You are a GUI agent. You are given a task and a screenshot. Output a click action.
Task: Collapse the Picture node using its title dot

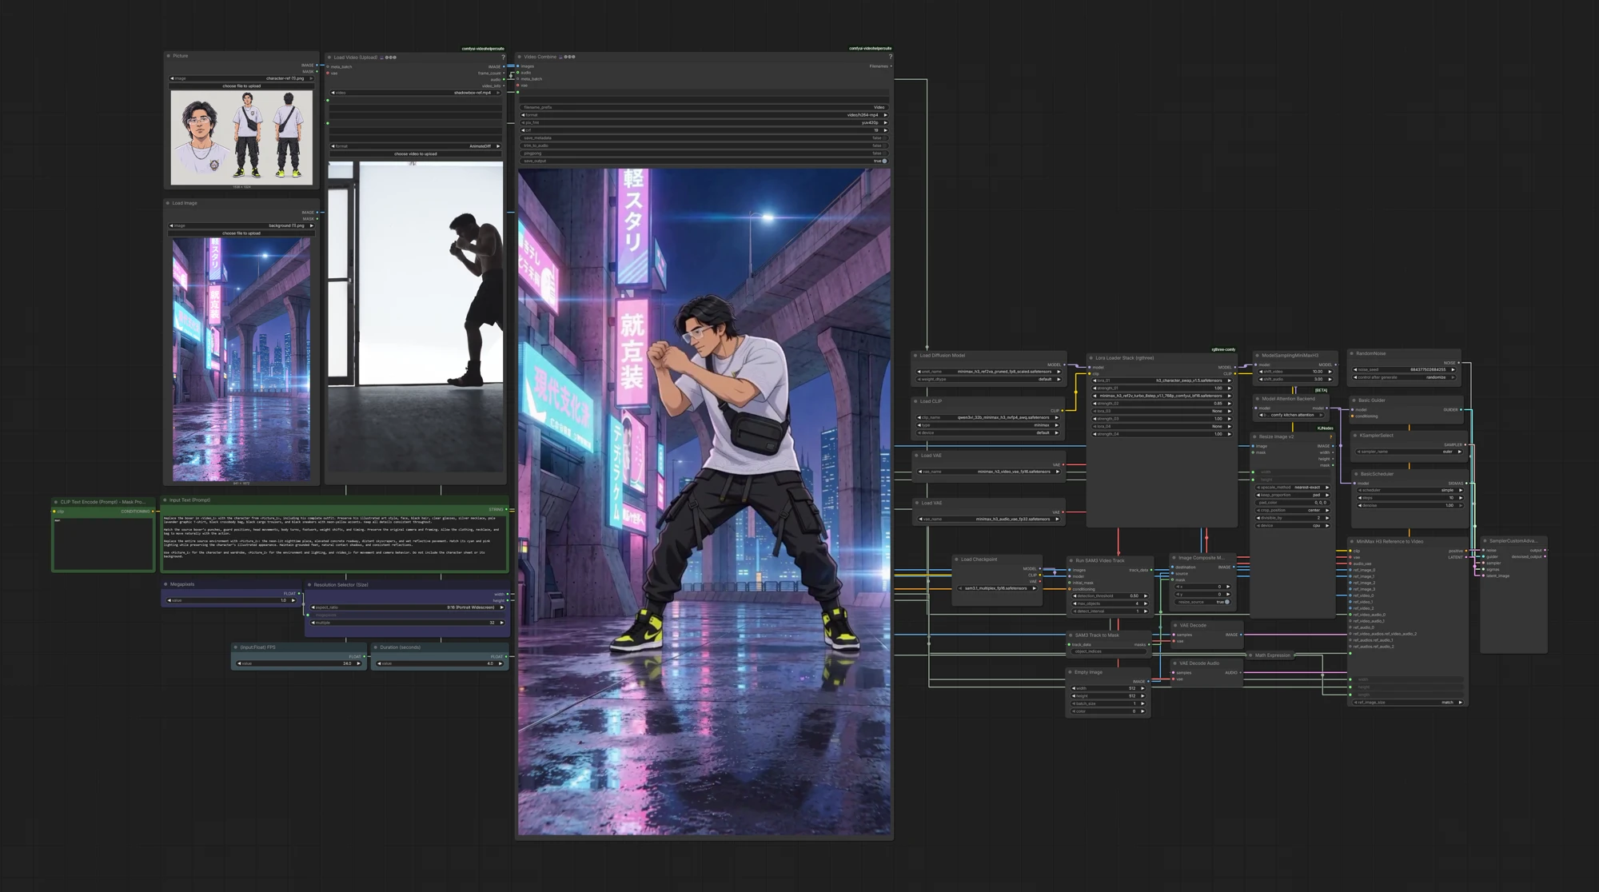[169, 56]
